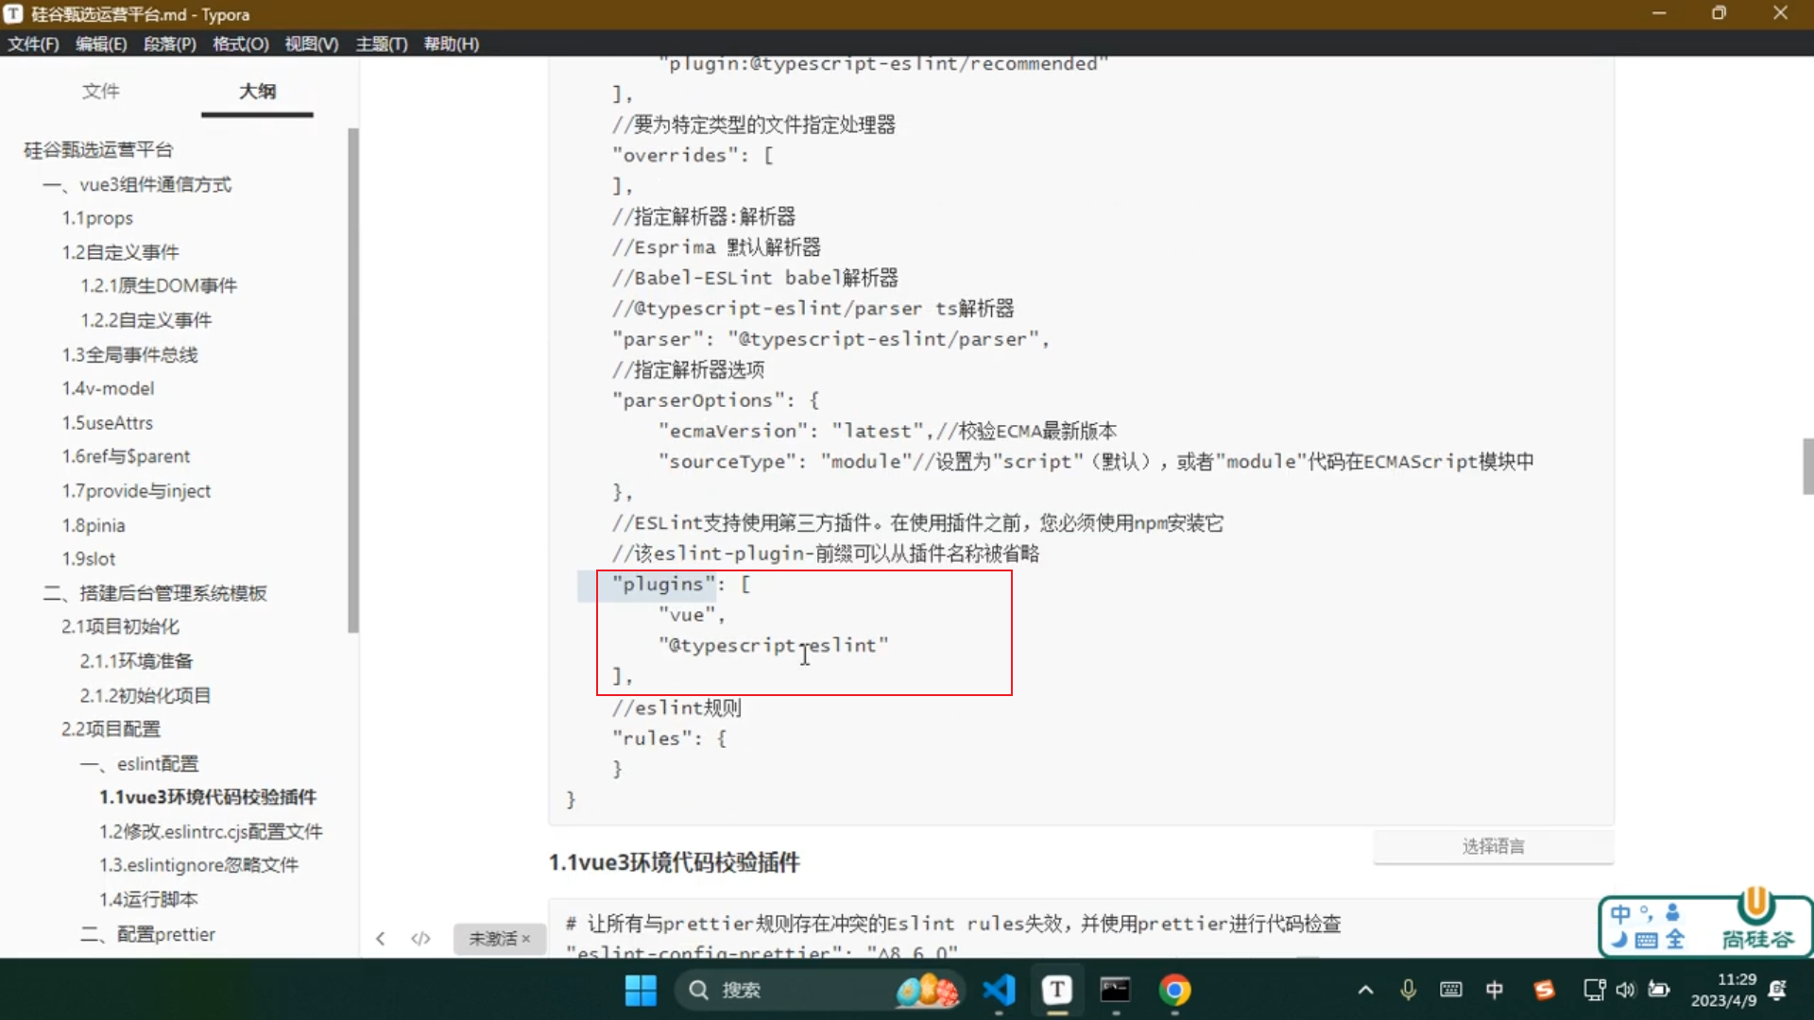Select outline item 1.2.2自定义事件

click(x=145, y=320)
